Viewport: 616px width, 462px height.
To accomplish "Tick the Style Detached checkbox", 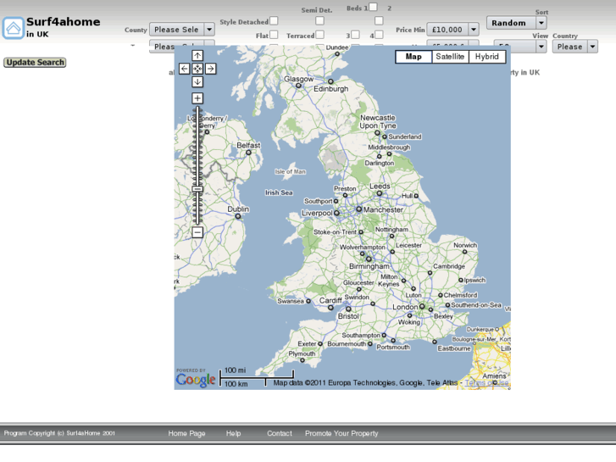I will click(274, 21).
